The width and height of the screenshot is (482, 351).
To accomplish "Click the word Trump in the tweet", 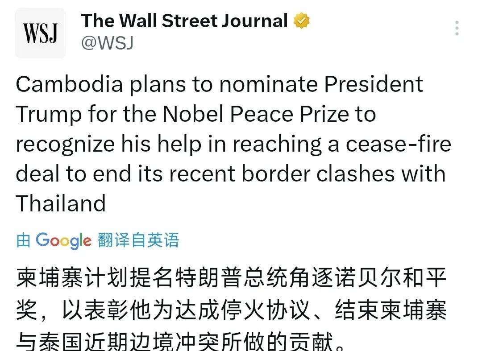I will pyautogui.click(x=49, y=115).
